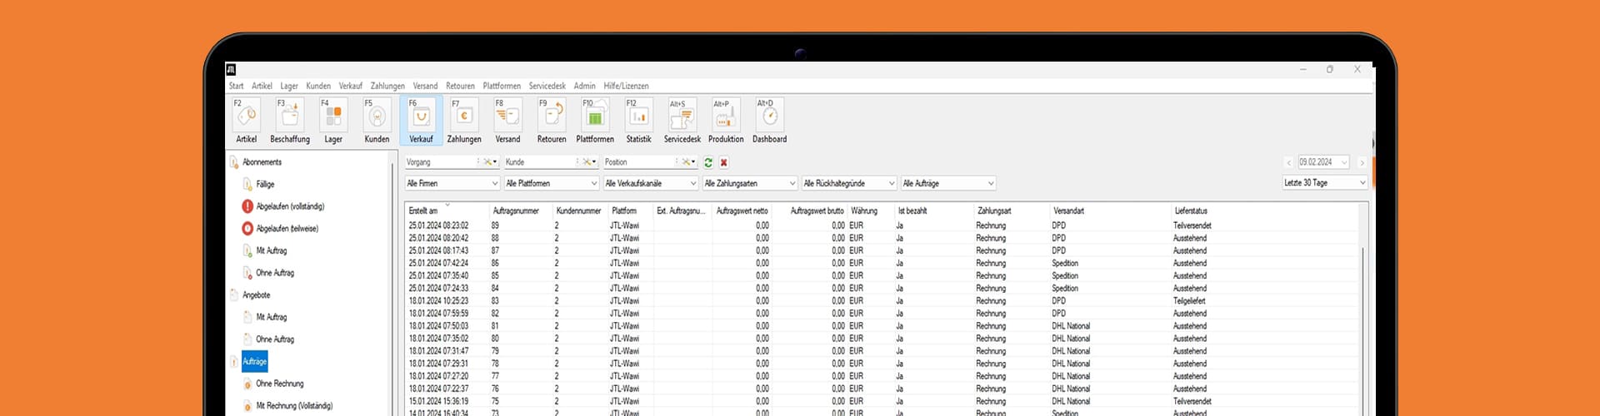Open the Versand shipping icon
Viewport: 1600px width, 416px height.
(x=507, y=116)
